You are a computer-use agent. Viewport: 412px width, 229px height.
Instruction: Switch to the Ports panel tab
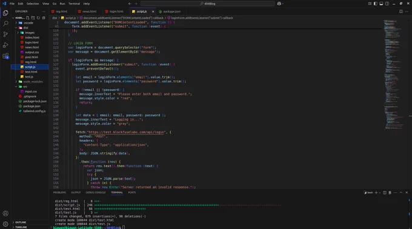click(x=132, y=193)
